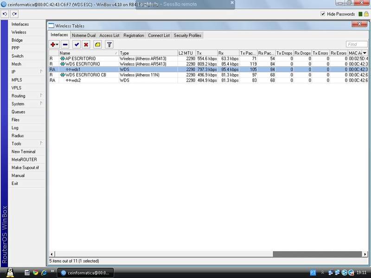Image resolution: width=371 pixels, height=278 pixels.
Task: Click the padlock icon near Hide Passwords
Action: click(366, 14)
